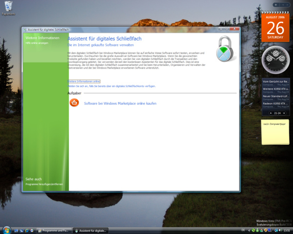
Task: Click the Weitere Informationen sidebar heading
Action: tap(42, 38)
